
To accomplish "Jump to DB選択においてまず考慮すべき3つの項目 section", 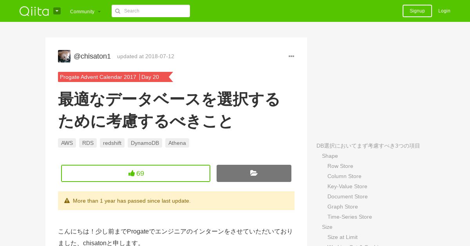I will coord(368,146).
